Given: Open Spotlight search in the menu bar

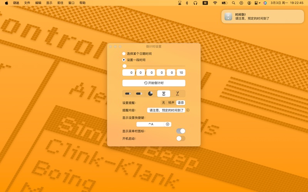Looking at the screenshot, I should click(233, 3).
